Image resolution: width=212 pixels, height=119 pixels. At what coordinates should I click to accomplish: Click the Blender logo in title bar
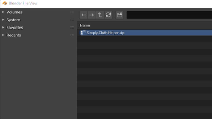5,3
